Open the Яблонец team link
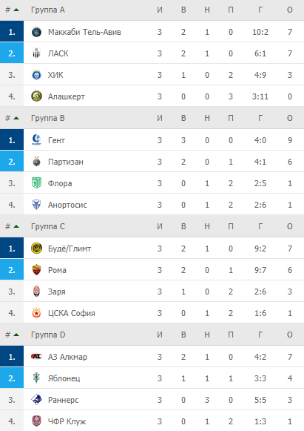Screen dimensions: 304x431 pos(64,378)
